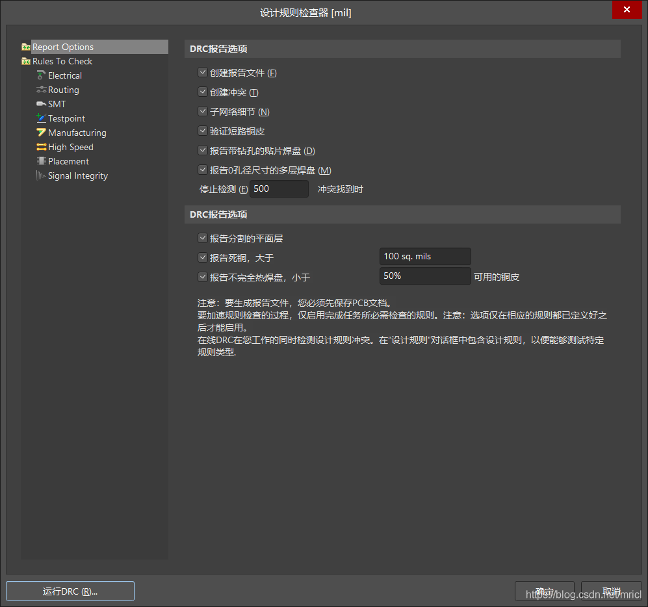Click the 运行DRC (R)... button
Screen dimensions: 648x607
(x=70, y=591)
